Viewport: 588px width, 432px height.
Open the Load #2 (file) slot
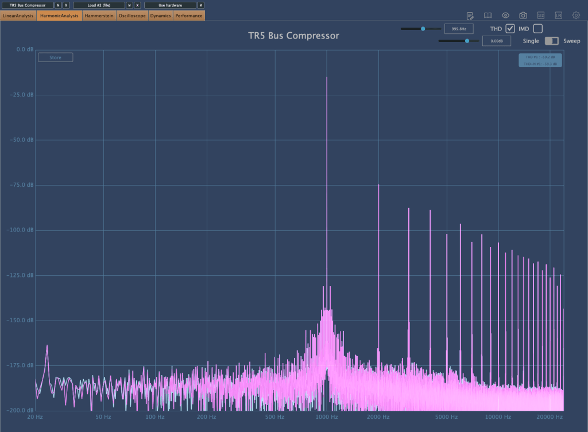point(99,5)
